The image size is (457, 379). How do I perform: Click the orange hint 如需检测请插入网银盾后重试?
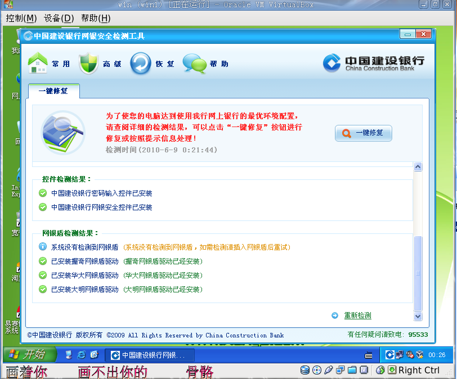click(245, 247)
